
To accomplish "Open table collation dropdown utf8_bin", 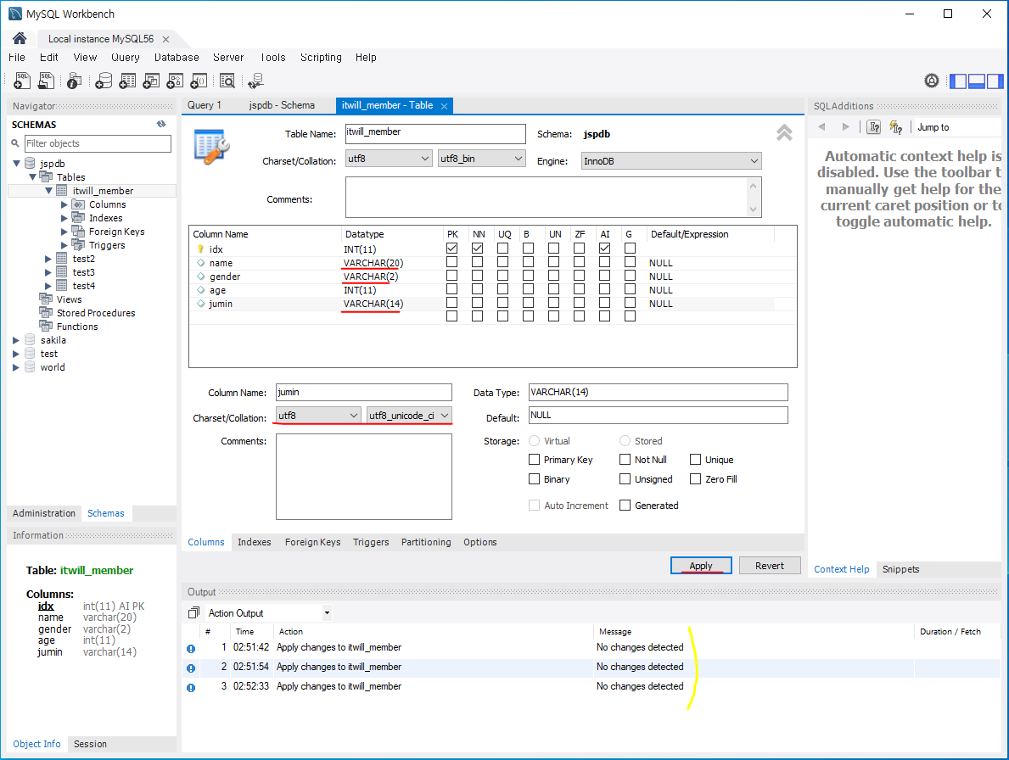I will pos(482,158).
